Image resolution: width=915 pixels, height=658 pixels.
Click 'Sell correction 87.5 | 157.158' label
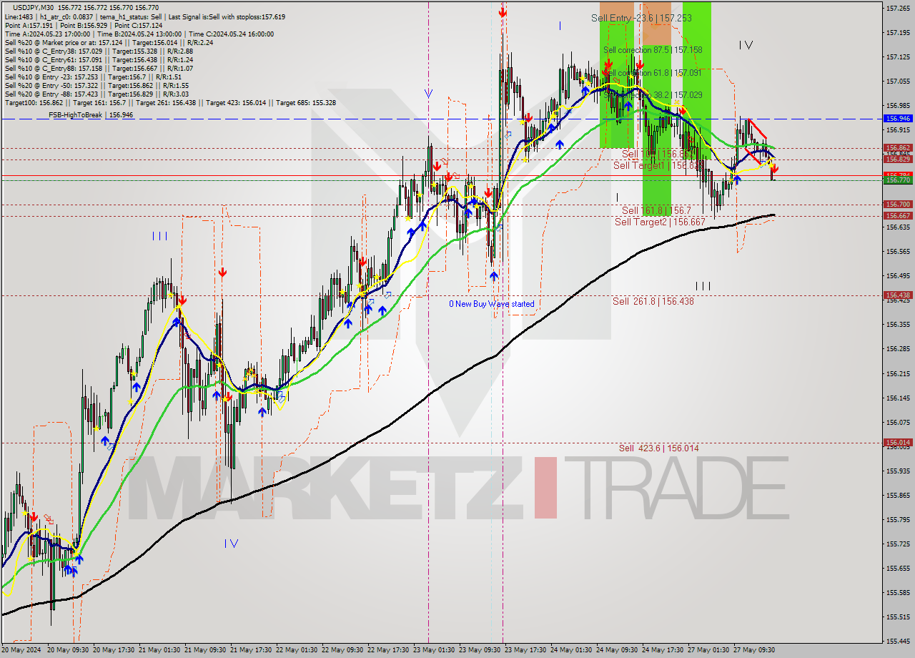point(653,50)
